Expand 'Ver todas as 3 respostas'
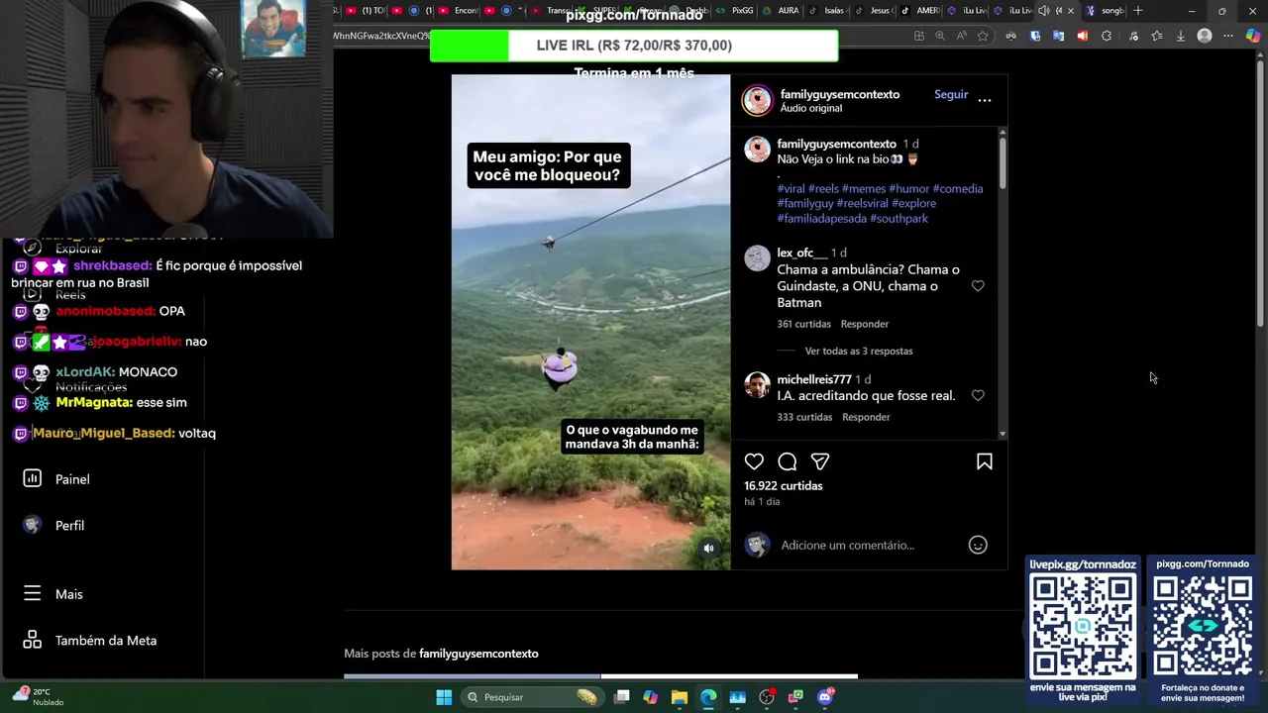This screenshot has height=713, width=1268. pyautogui.click(x=859, y=351)
